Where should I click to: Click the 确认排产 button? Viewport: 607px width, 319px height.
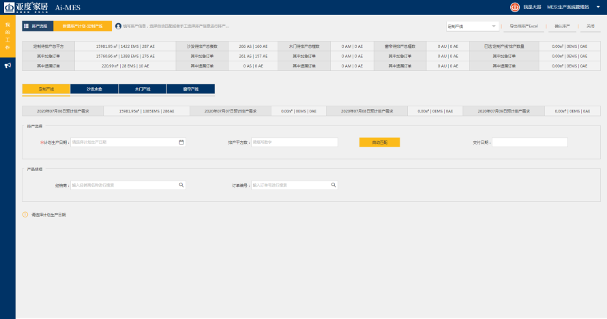[x=562, y=27]
